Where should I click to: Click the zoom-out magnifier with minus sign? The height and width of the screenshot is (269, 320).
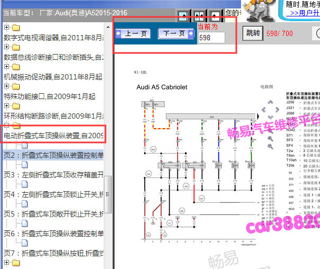pyautogui.click(x=270, y=146)
